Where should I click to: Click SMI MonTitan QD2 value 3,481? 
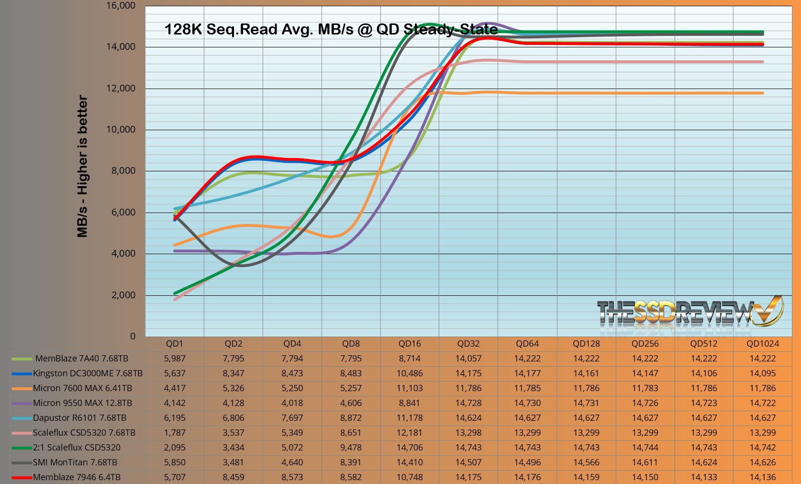click(x=234, y=462)
